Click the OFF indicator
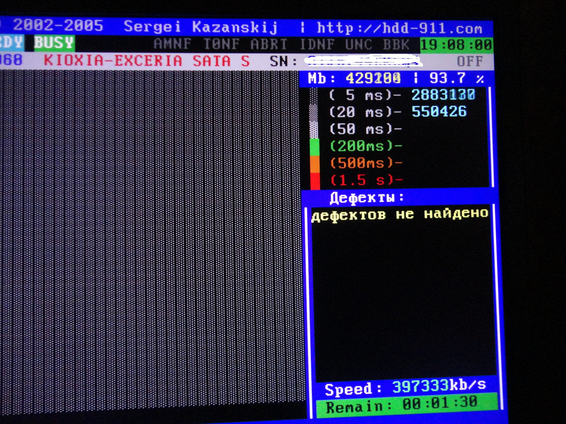The height and width of the screenshot is (424, 566). tap(469, 61)
